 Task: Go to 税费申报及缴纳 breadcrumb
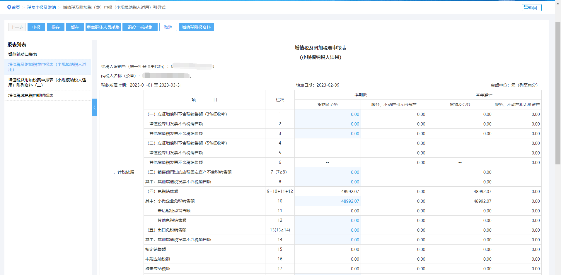pyautogui.click(x=41, y=7)
